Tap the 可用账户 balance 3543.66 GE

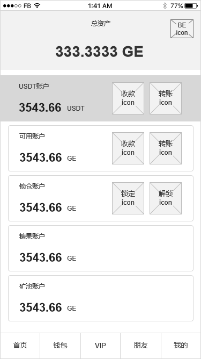tap(48, 157)
